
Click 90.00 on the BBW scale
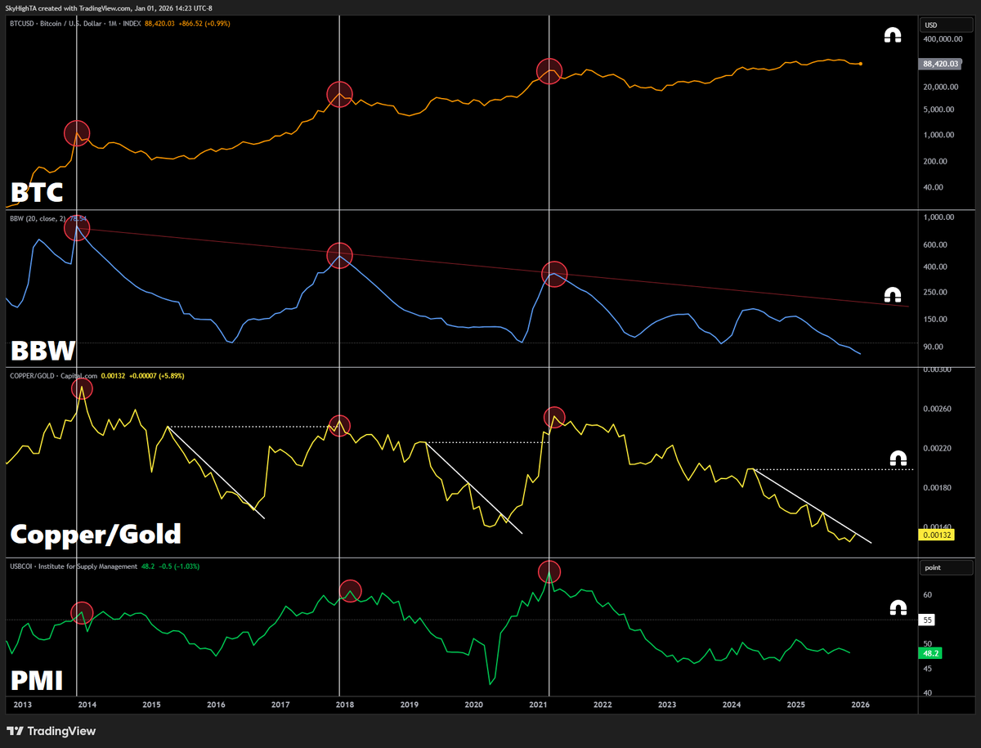coord(935,347)
